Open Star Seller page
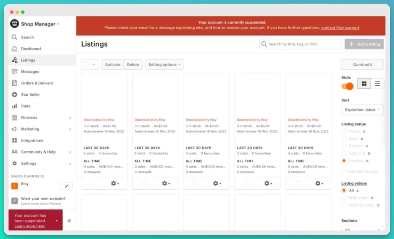 (42, 95)
